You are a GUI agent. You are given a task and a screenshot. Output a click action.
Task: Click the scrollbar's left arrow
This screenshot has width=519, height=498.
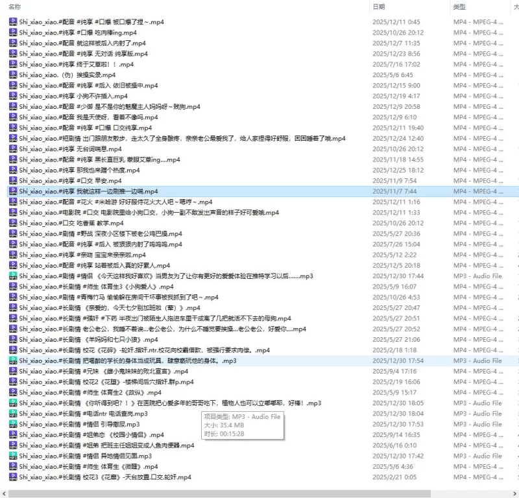pos(4,493)
